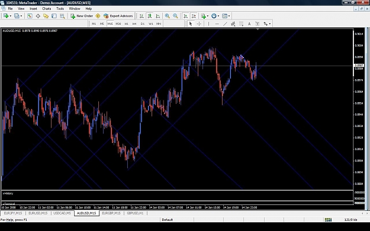Zoom out the chart
Viewport: 370px width, 231px height.
[175, 16]
